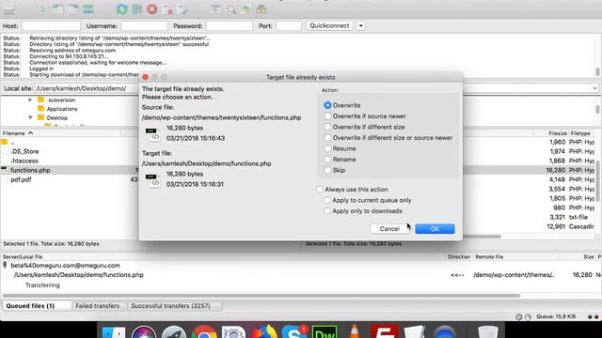This screenshot has height=338, width=602.
Task: Select Overwrite if source newer
Action: coord(327,115)
